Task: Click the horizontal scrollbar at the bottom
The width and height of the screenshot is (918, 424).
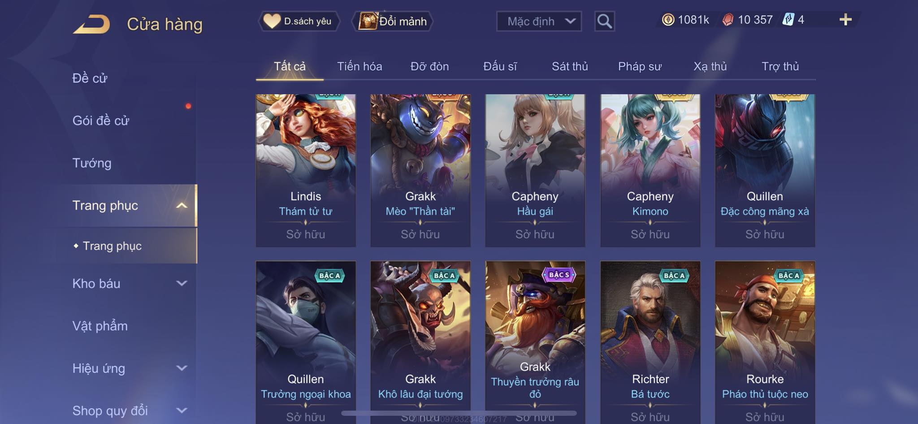Action: pos(459,413)
